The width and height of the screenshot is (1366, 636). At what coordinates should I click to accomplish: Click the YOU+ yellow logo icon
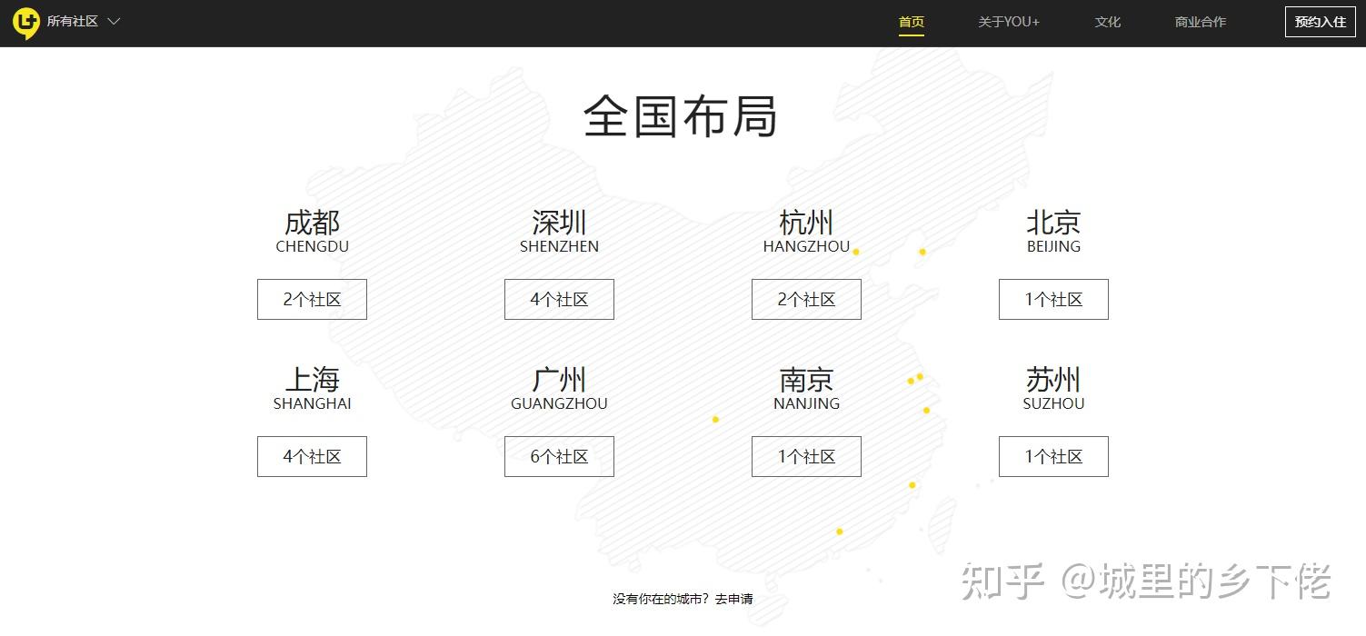(26, 24)
